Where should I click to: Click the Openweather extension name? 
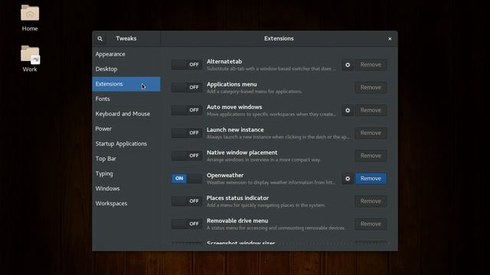[225, 176]
